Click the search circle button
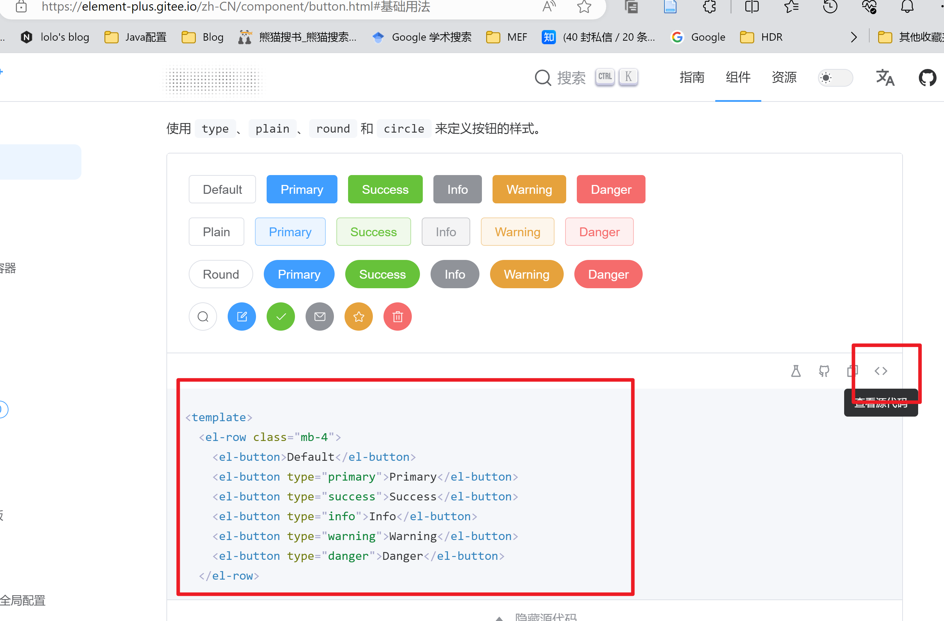 203,317
